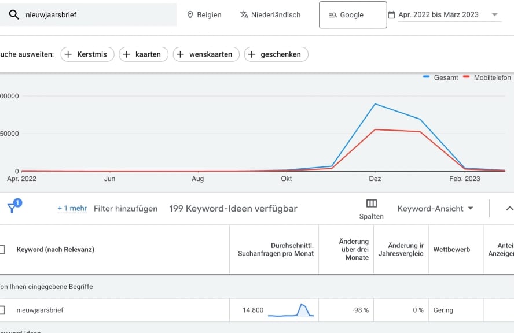Click the nieuwjaarsbrief keyword in the table
Image resolution: width=514 pixels, height=333 pixels.
click(40, 310)
